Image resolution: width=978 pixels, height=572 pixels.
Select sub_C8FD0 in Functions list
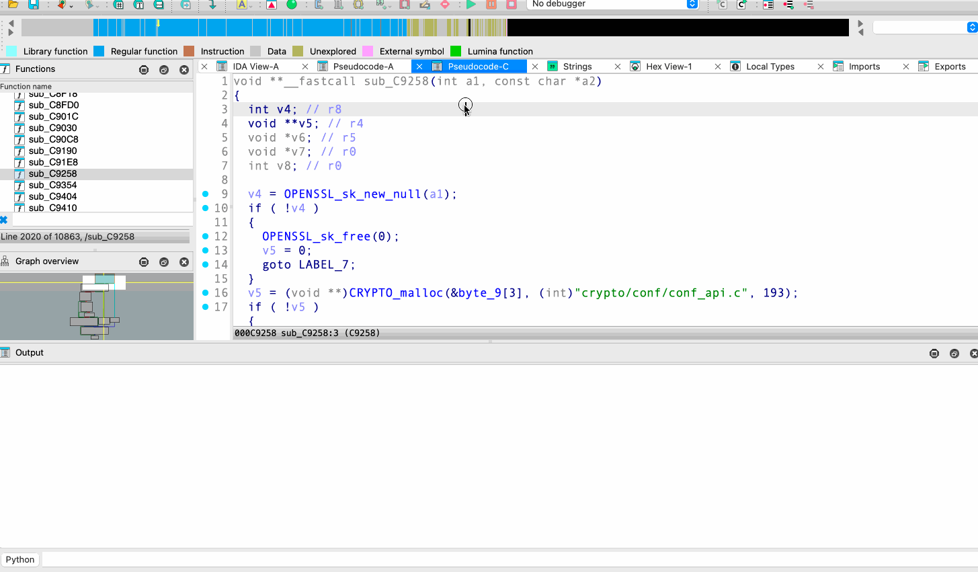(x=54, y=105)
